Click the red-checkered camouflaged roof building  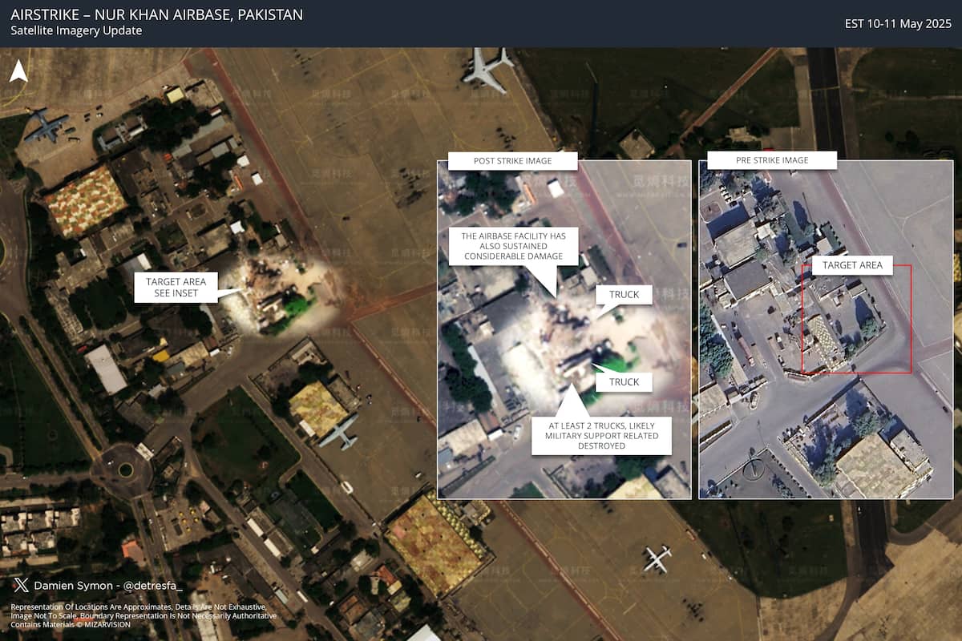86,200
